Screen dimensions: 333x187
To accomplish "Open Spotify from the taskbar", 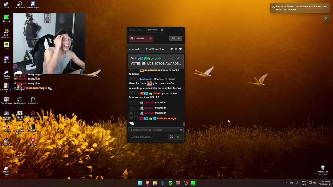I will tap(170, 183).
